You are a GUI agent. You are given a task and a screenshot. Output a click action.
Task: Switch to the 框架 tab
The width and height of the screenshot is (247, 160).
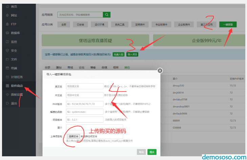(116, 68)
